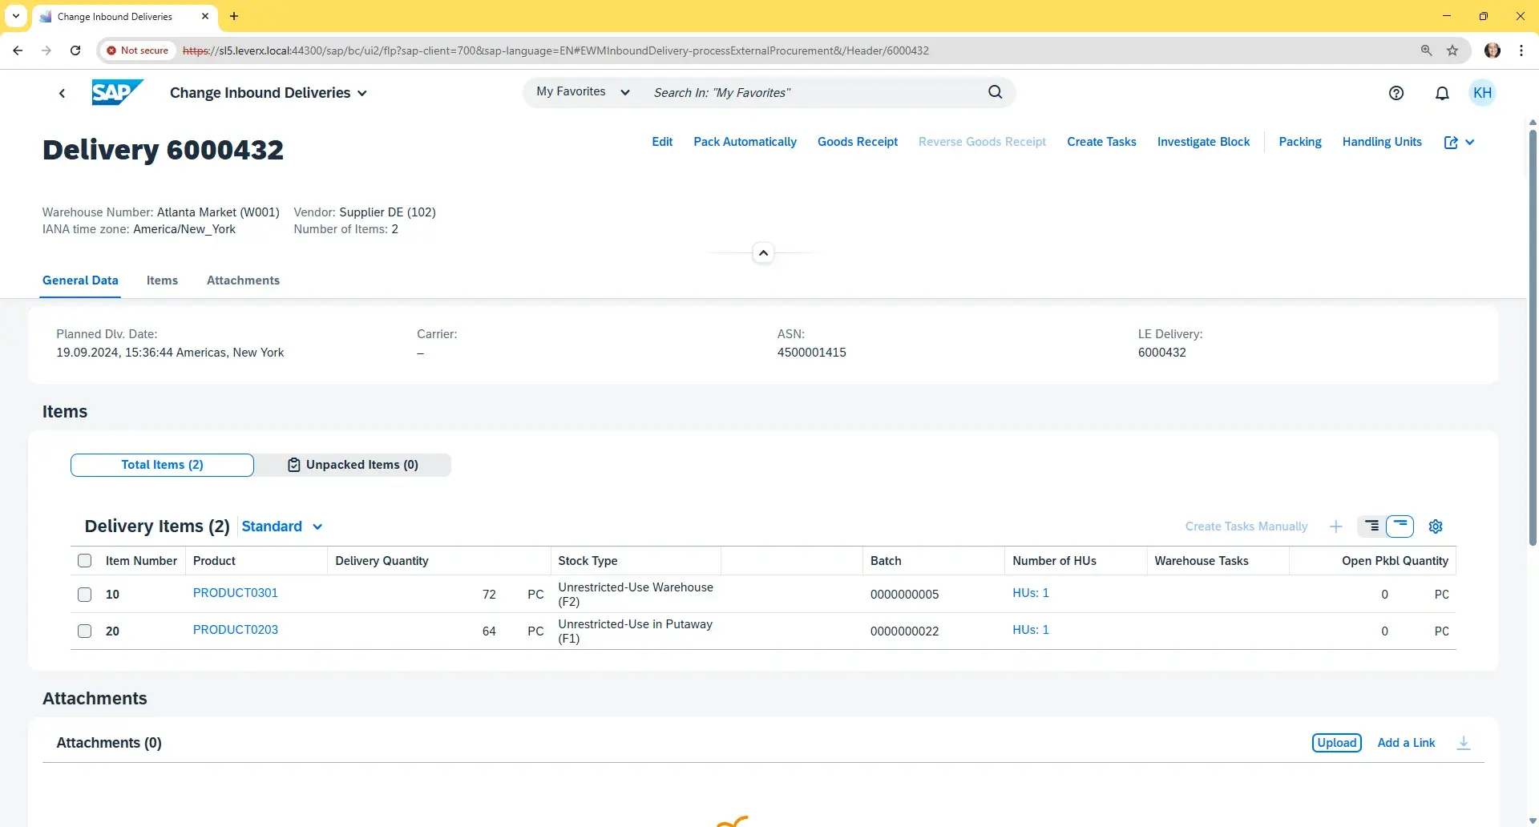Switch to the Attachments tab
1539x827 pixels.
point(243,280)
